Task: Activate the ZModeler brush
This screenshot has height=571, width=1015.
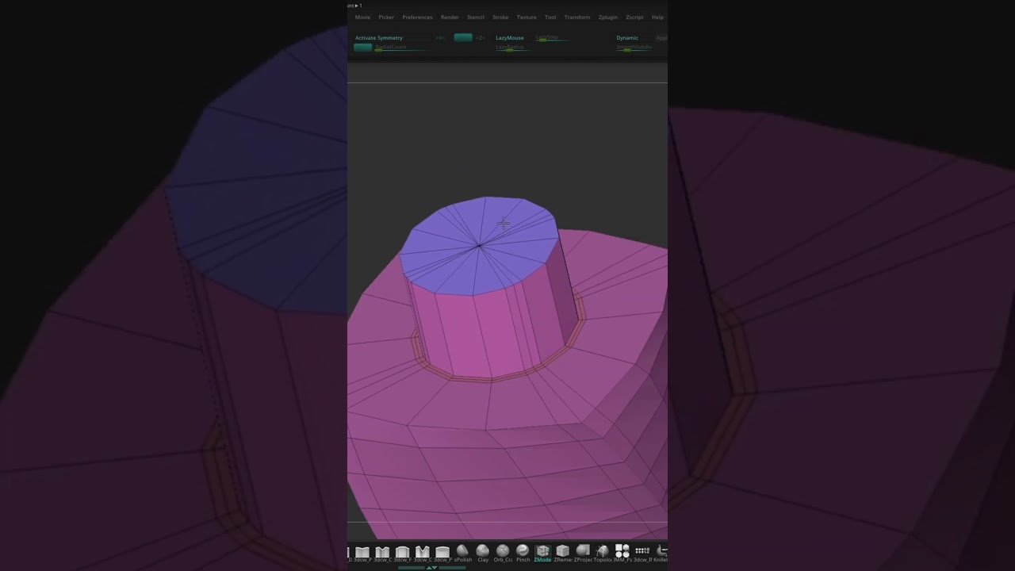Action: point(542,551)
